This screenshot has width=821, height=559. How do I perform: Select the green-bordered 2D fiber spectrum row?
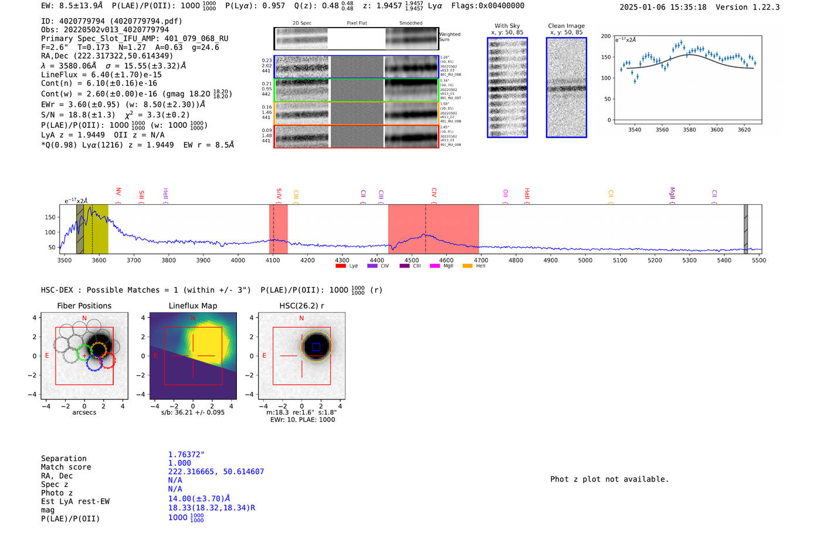(356, 90)
